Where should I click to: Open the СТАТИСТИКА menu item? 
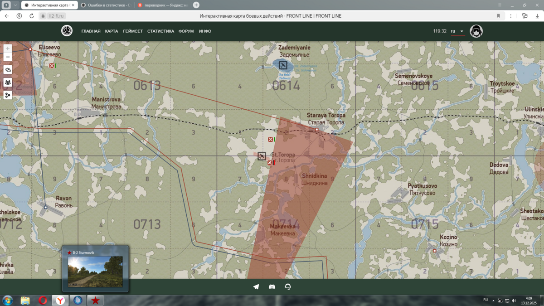coord(160,31)
